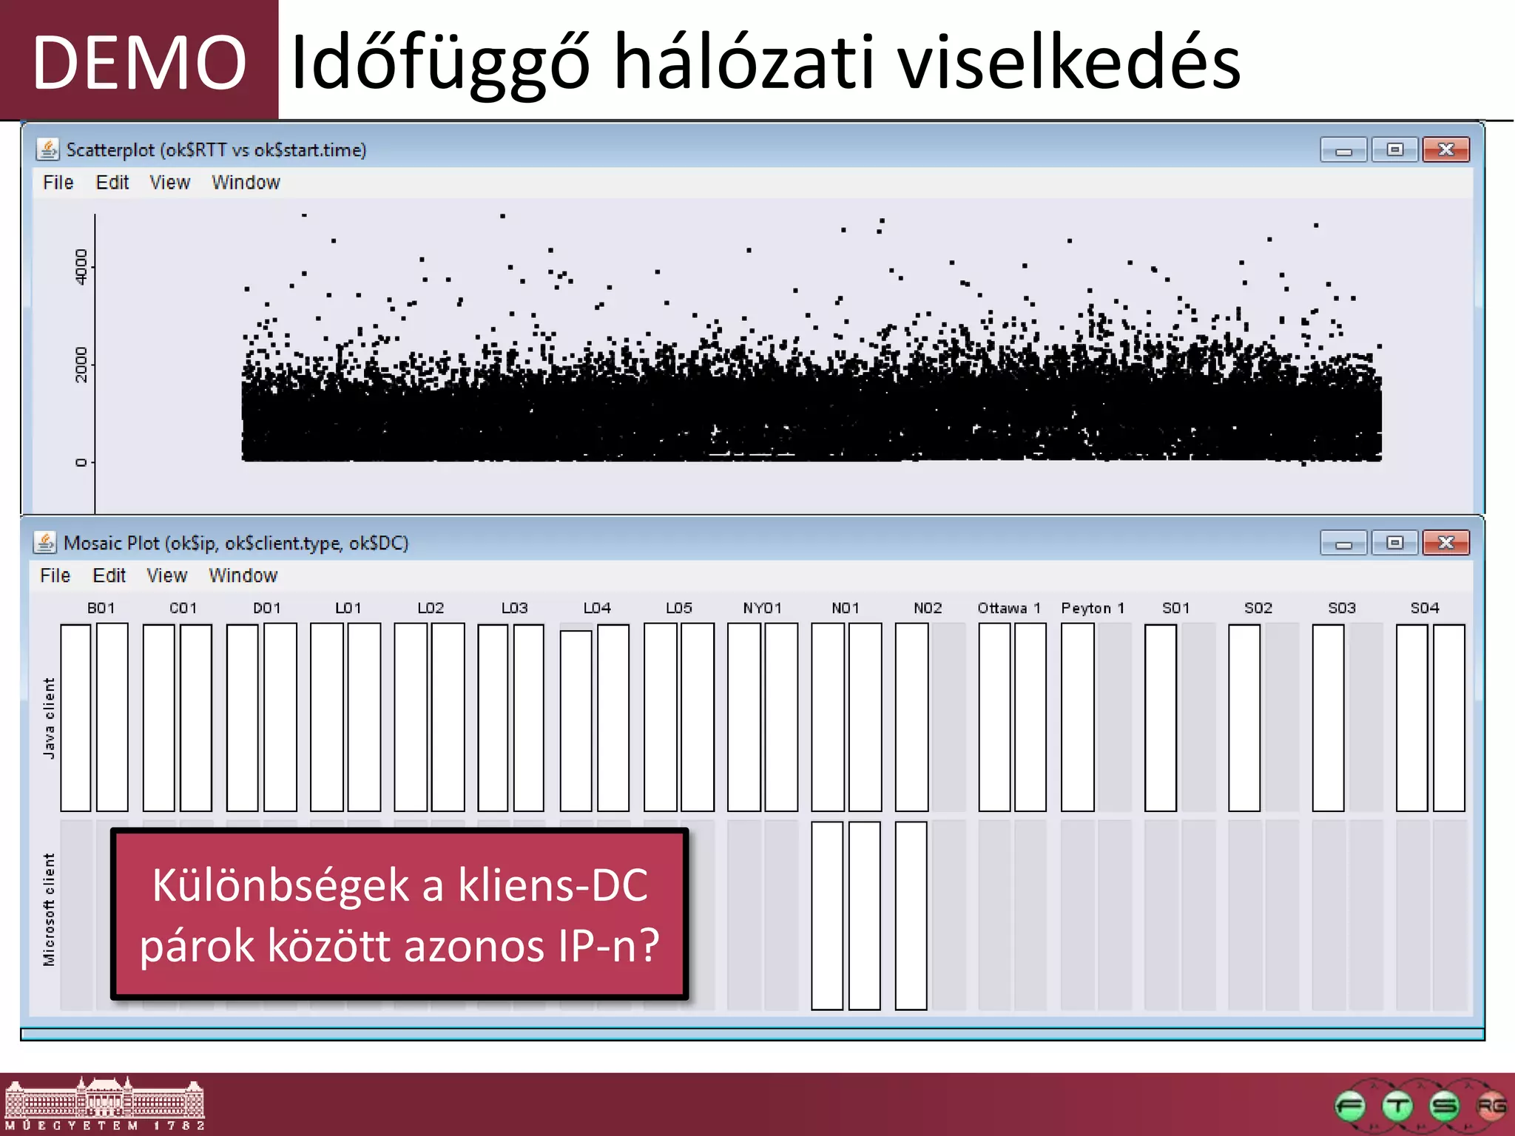Select the L04 column label
This screenshot has height=1136, width=1515.
pos(597,608)
